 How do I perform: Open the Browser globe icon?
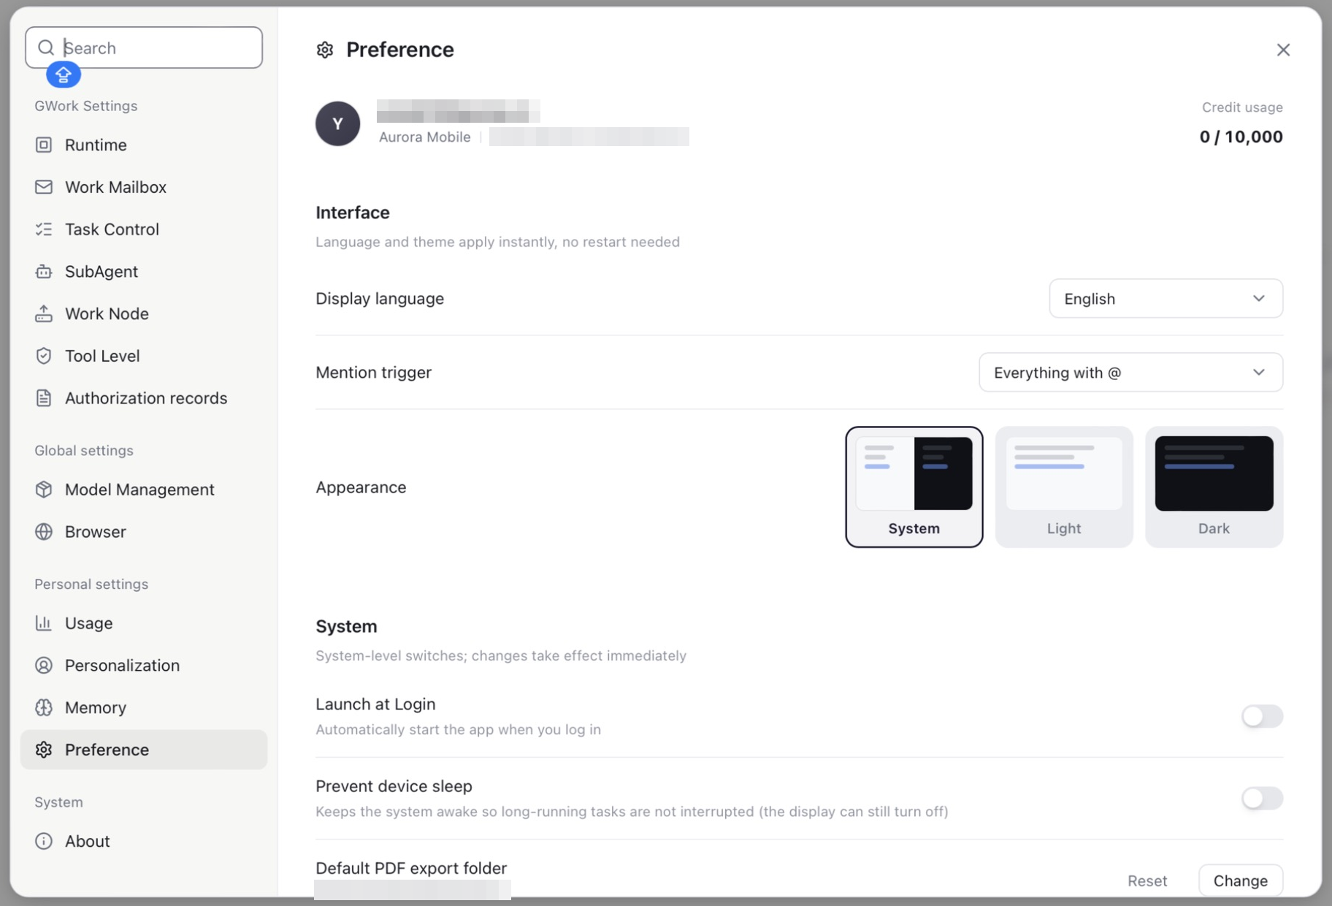(x=44, y=532)
